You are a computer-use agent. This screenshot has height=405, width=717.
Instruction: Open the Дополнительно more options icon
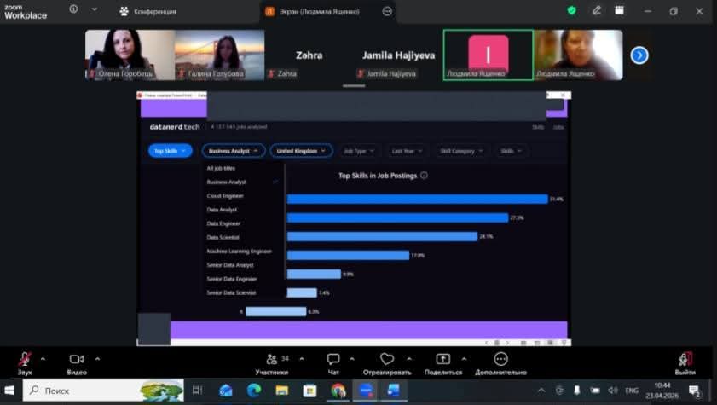pos(500,359)
